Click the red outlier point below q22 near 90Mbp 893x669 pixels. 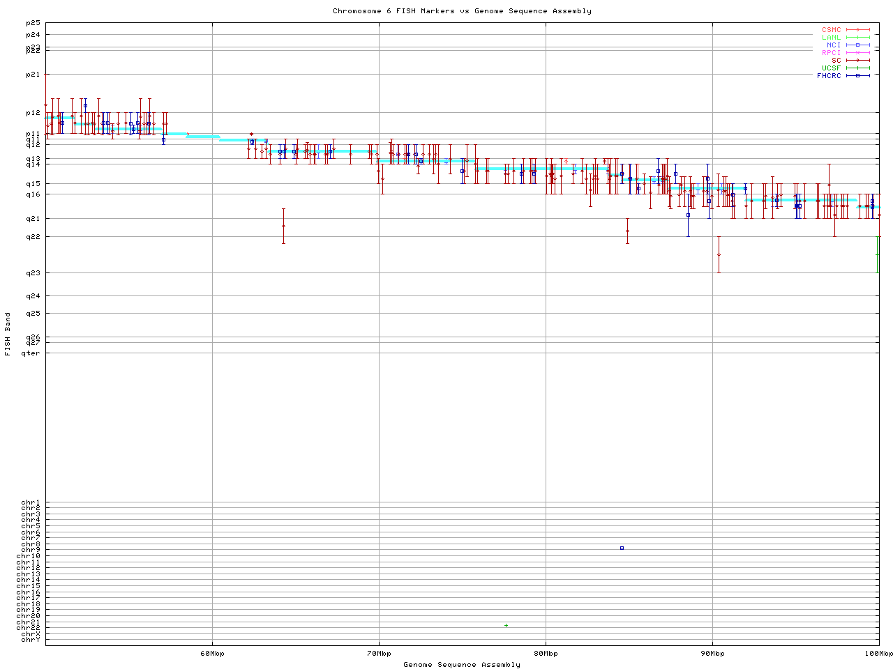tap(719, 254)
